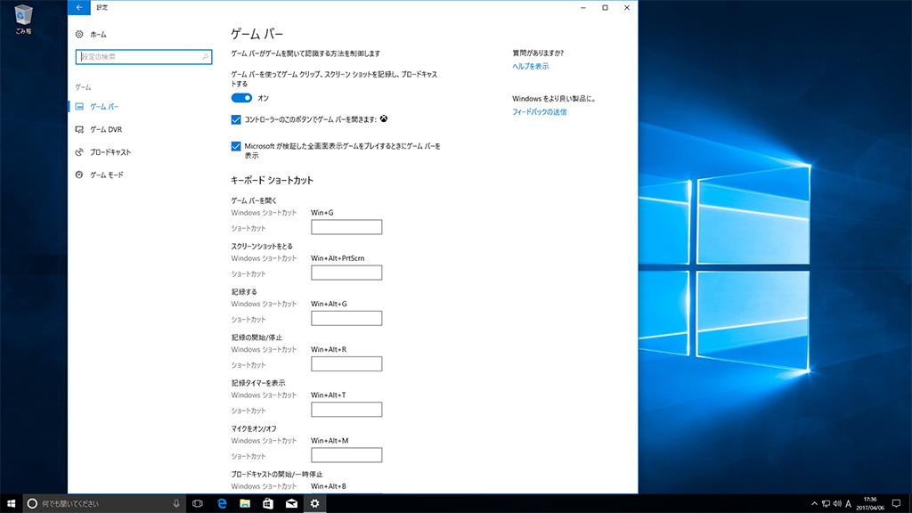The width and height of the screenshot is (912, 513).
Task: Show hidden system tray icons
Action: pos(814,503)
